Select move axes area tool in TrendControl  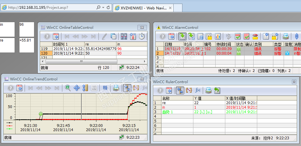click(x=85, y=88)
